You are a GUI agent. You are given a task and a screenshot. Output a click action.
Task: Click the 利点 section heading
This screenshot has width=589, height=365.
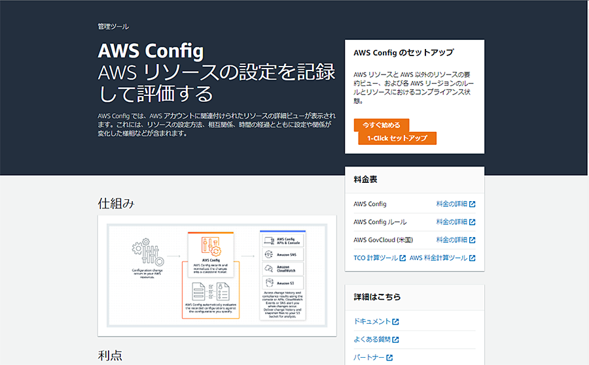110,355
